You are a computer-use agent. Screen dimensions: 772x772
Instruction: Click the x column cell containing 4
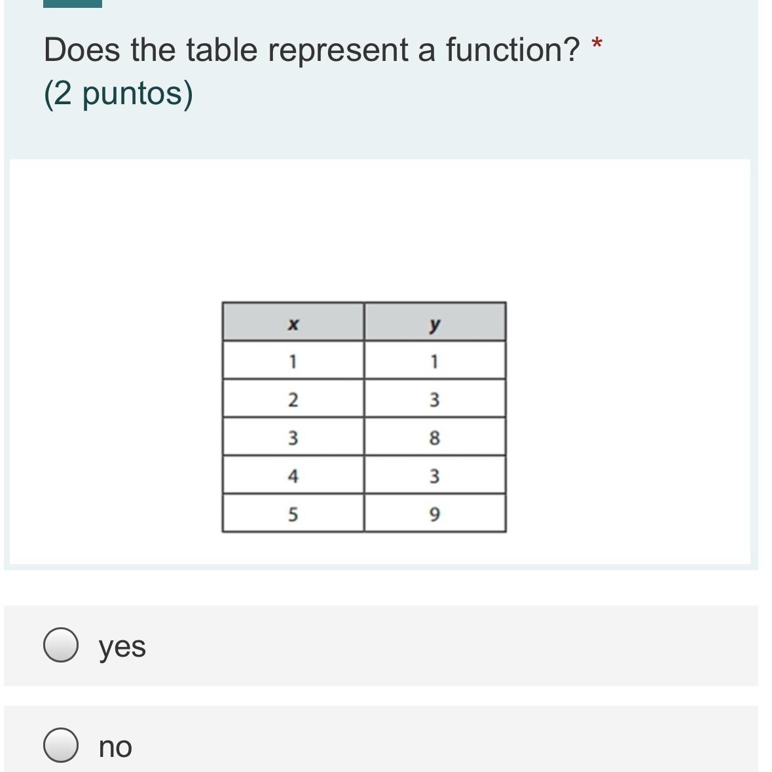coord(293,475)
